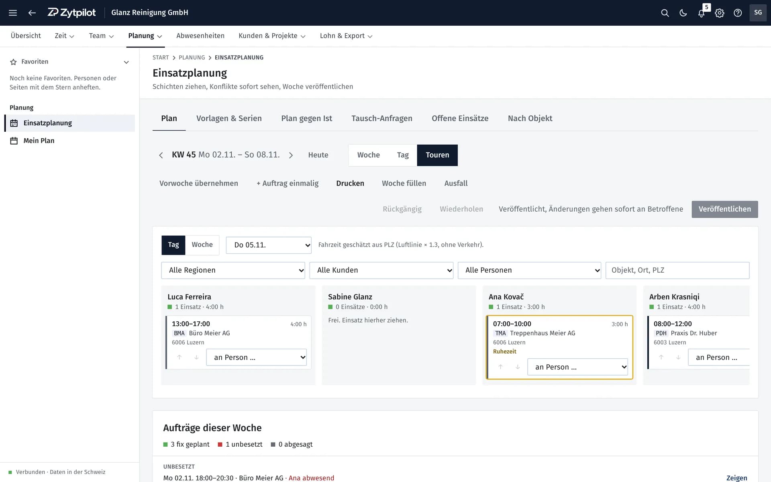
Task: Move Arben Krasniqi's Praxis Dr. Huber shift up
Action: coord(661,357)
